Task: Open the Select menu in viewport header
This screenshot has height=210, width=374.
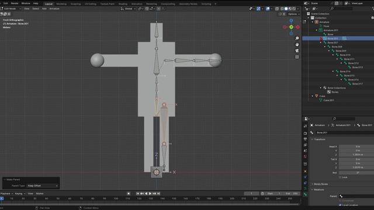Action: (x=36, y=9)
